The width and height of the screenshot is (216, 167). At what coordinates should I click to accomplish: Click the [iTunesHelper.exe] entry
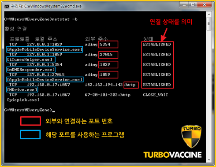tap(31, 59)
